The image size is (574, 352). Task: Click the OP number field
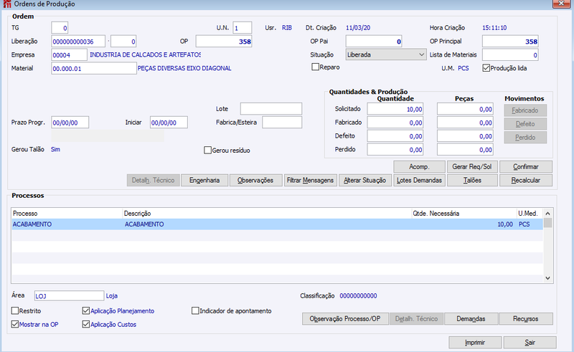pos(224,42)
